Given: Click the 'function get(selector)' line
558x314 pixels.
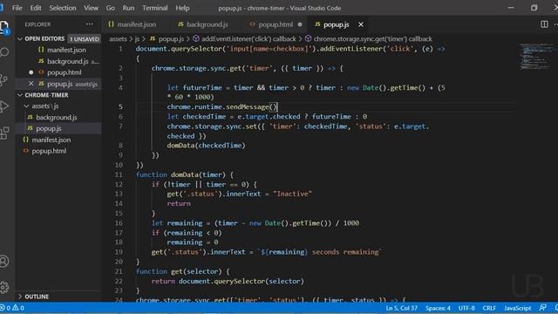Looking at the screenshot, I should coord(182,271).
